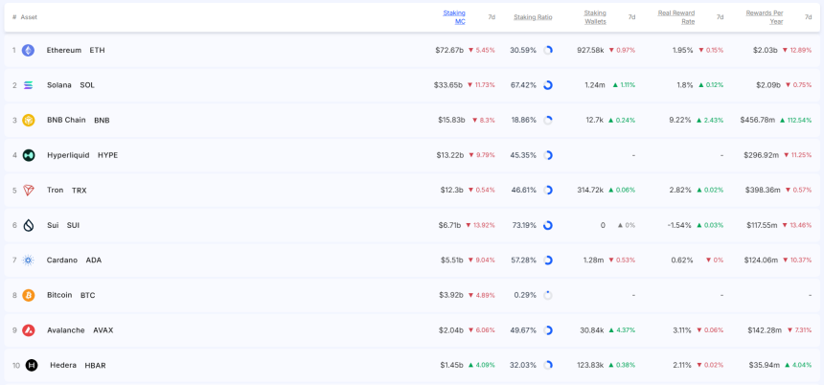Click the Ethereum logo icon

point(28,51)
